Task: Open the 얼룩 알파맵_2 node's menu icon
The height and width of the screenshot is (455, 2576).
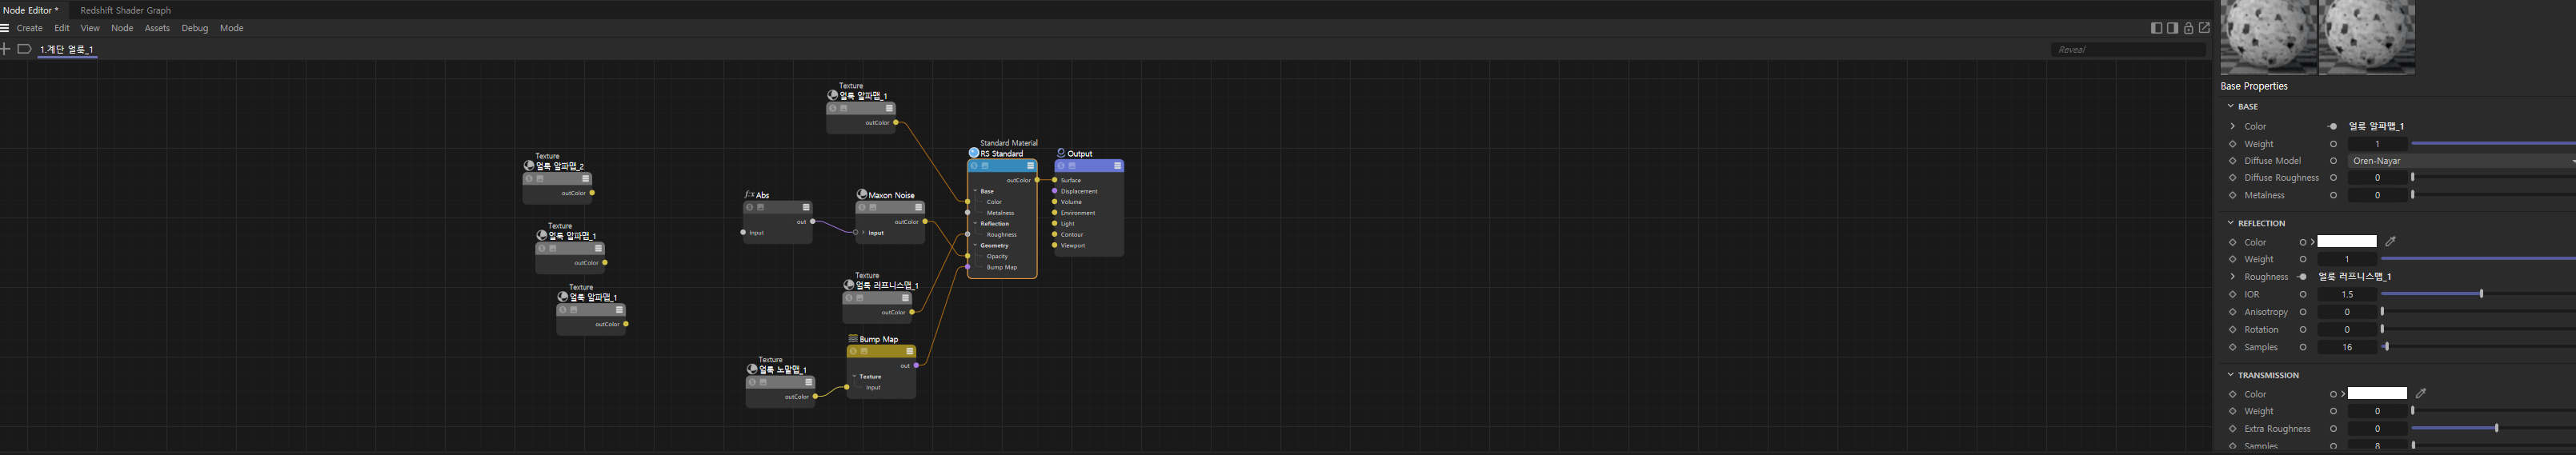Action: 586,179
